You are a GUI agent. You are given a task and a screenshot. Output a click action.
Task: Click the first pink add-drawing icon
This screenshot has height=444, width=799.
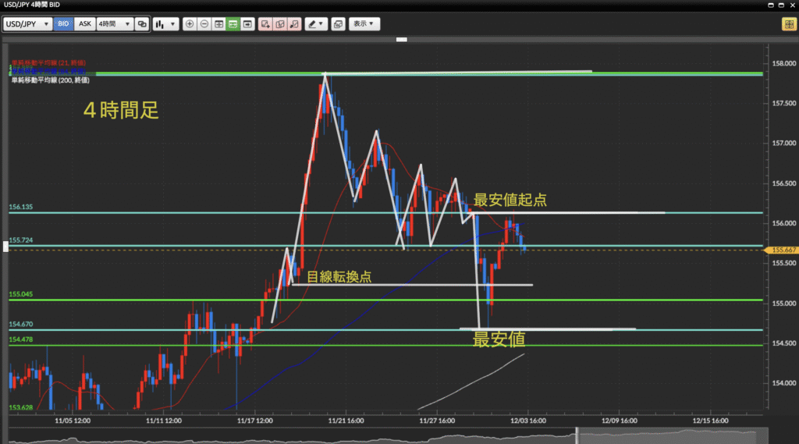pyautogui.click(x=265, y=24)
